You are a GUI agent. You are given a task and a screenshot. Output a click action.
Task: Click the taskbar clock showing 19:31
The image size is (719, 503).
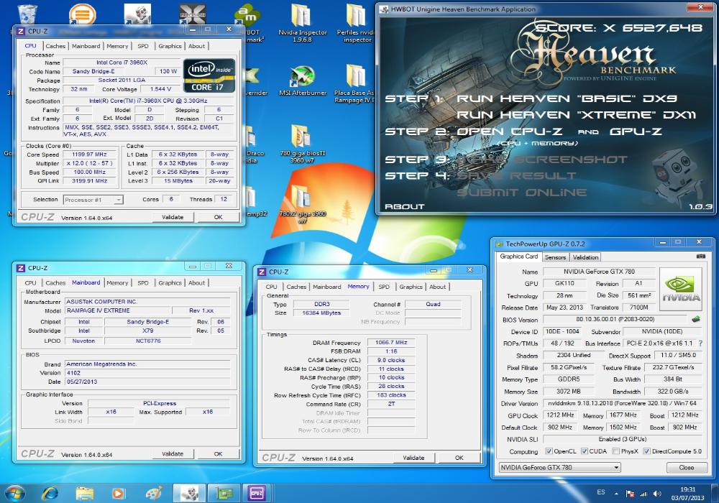coord(687,494)
